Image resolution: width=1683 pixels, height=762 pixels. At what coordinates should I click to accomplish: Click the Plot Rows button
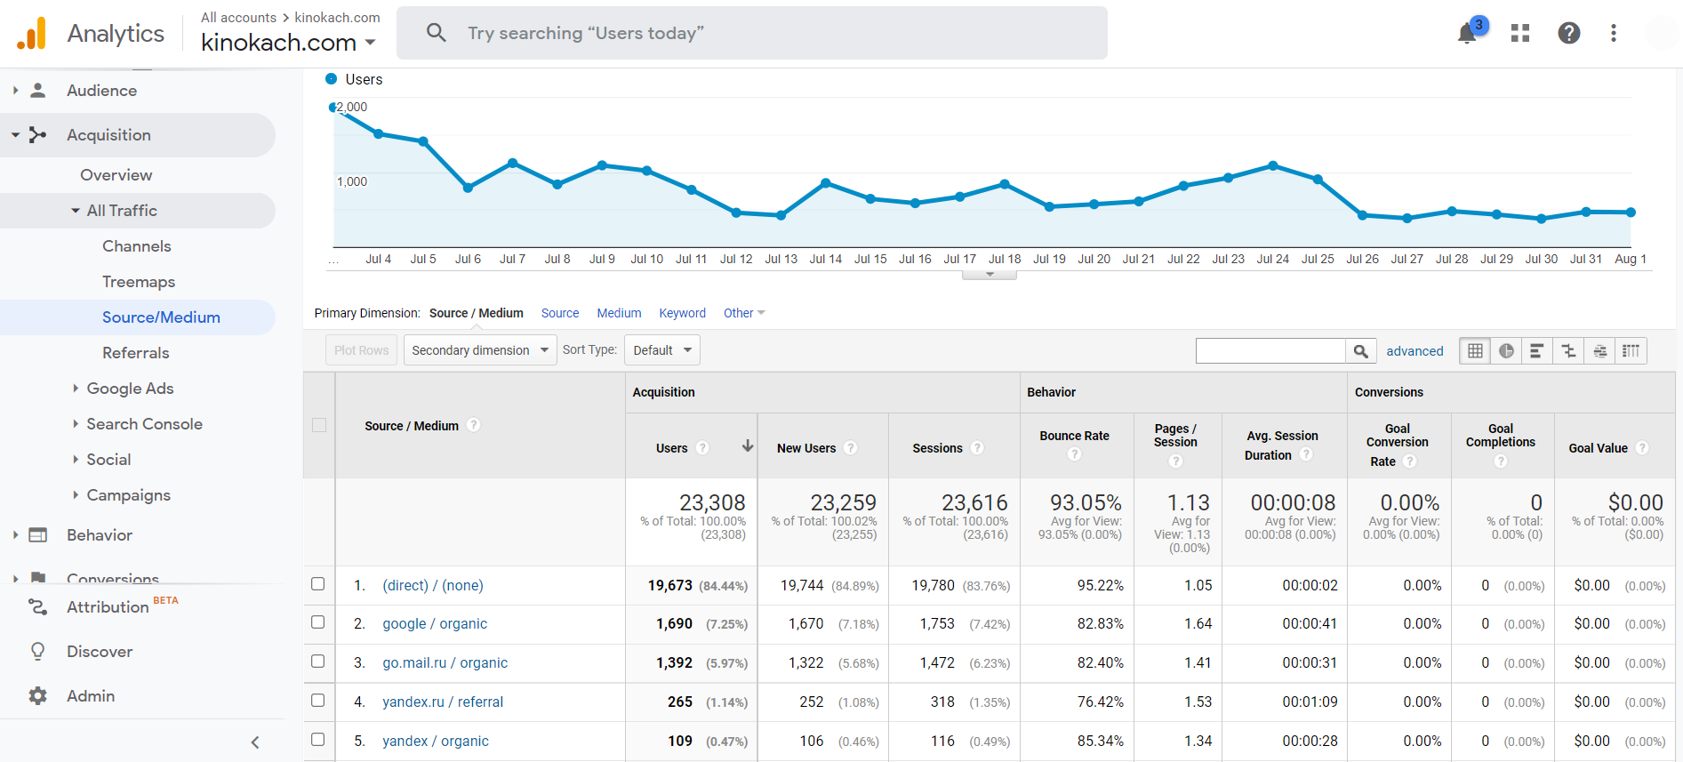point(361,350)
